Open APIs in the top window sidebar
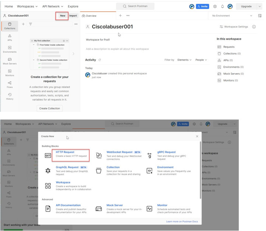The width and height of the screenshot is (266, 231). click(x=10, y=38)
